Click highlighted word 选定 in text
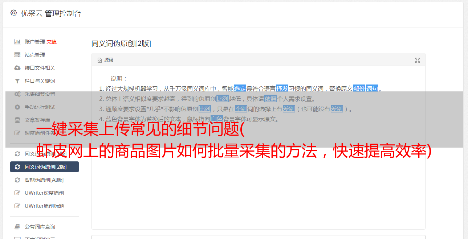This screenshot has width=468, height=239. 240,88
